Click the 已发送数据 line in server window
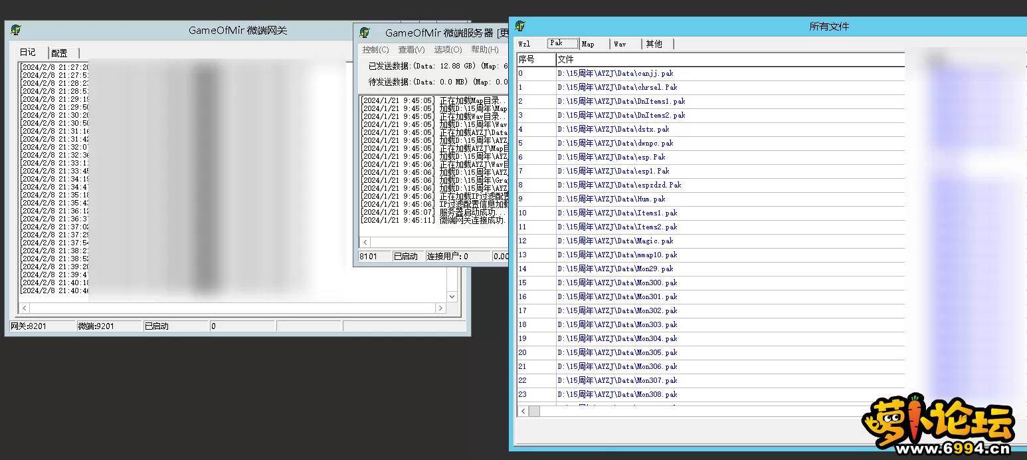 (x=438, y=66)
